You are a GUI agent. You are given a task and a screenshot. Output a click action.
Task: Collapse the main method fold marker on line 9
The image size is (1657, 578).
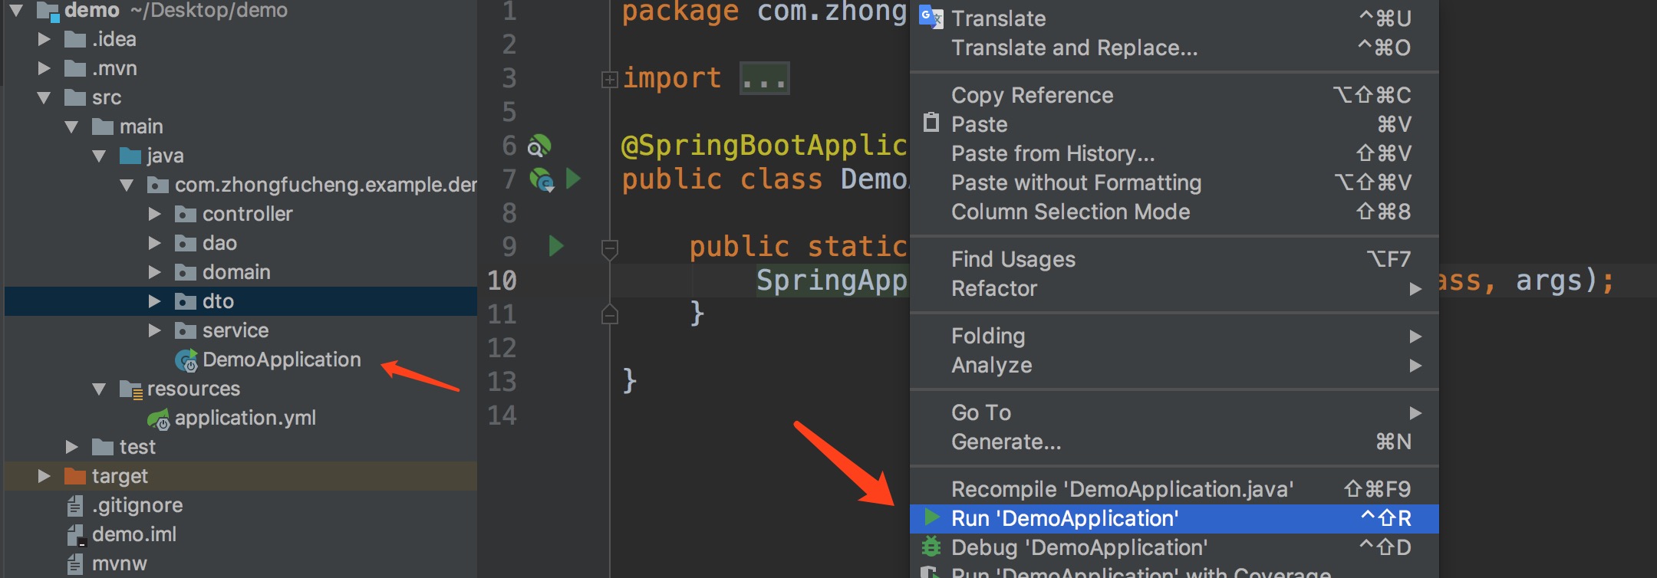point(610,248)
